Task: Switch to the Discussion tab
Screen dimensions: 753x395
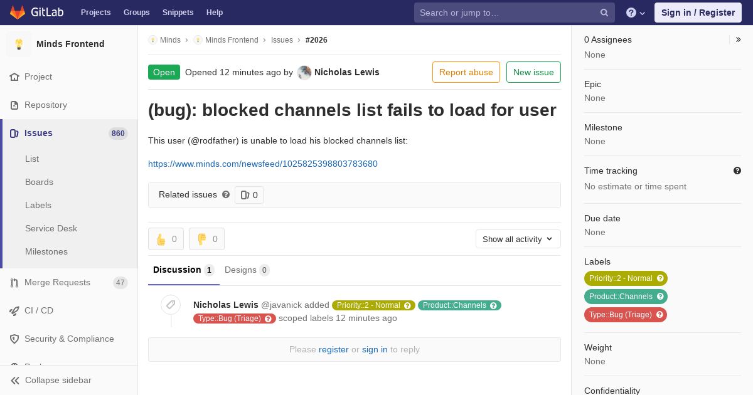Action: [x=184, y=270]
